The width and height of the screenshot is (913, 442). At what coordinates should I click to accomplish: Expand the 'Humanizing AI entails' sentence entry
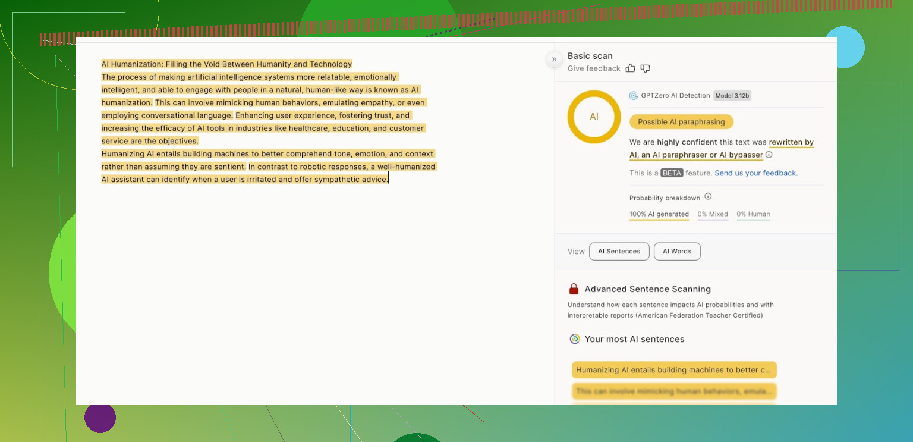click(x=674, y=370)
